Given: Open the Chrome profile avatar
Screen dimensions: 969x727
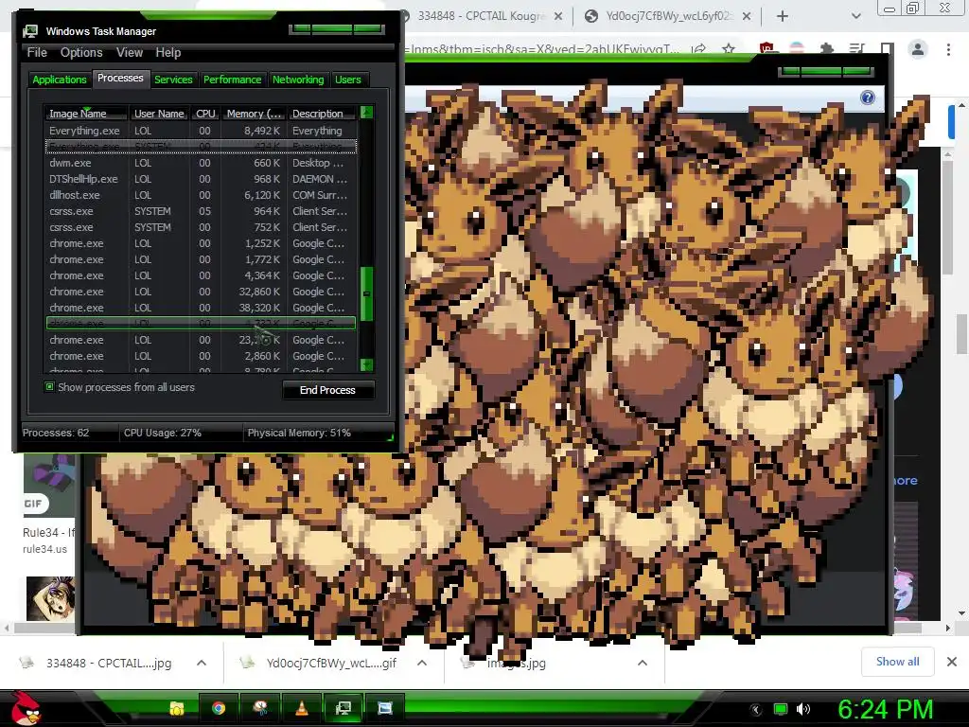Looking at the screenshot, I should tap(918, 49).
